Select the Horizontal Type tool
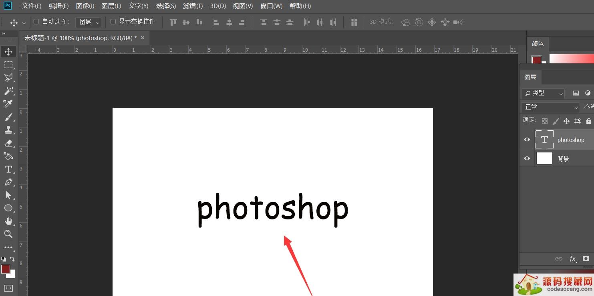The height and width of the screenshot is (296, 594). tap(8, 169)
